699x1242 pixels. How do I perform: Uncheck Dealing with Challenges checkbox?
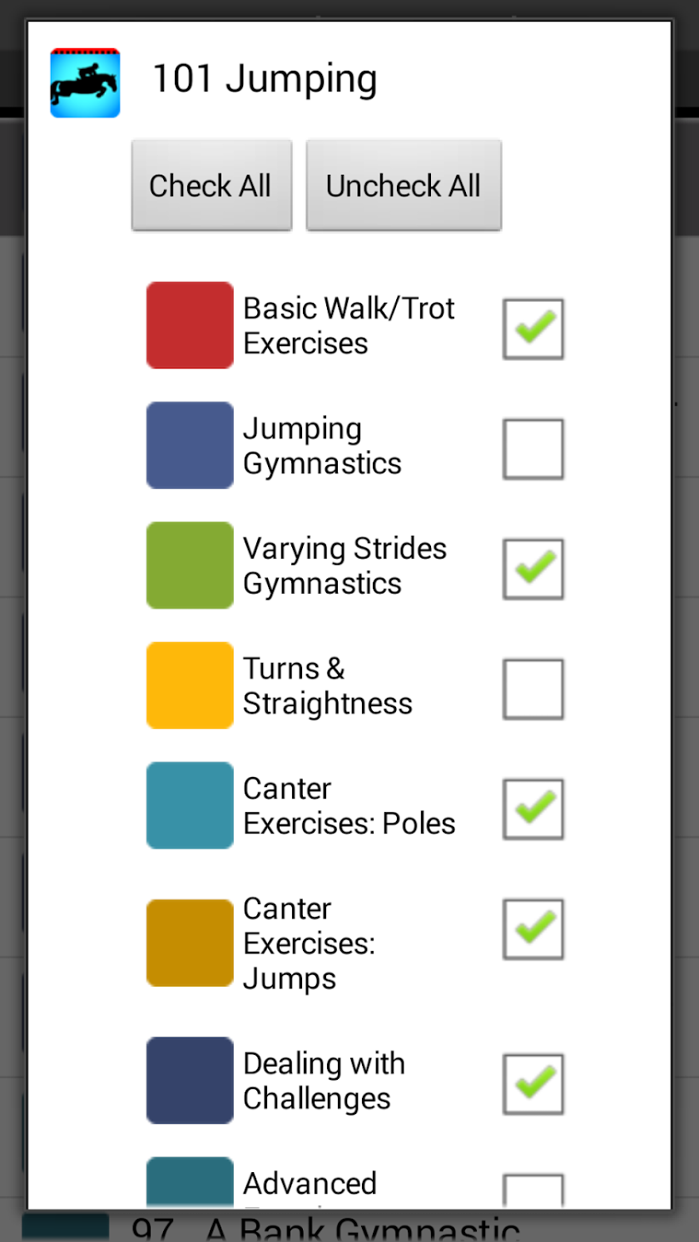tap(533, 1084)
